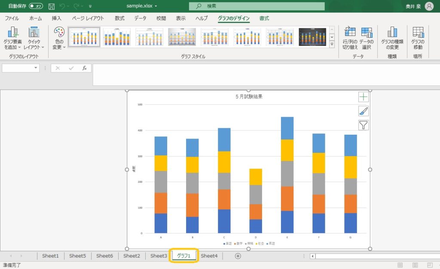Open chart elements plus button
The image size is (440, 269).
[x=364, y=97]
